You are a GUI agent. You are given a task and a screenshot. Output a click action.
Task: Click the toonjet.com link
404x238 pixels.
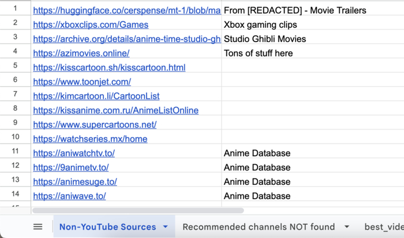pos(82,82)
